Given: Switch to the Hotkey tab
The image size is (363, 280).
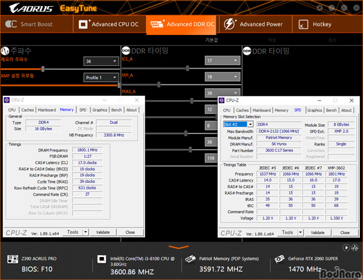Looking at the screenshot, I should (x=327, y=24).
